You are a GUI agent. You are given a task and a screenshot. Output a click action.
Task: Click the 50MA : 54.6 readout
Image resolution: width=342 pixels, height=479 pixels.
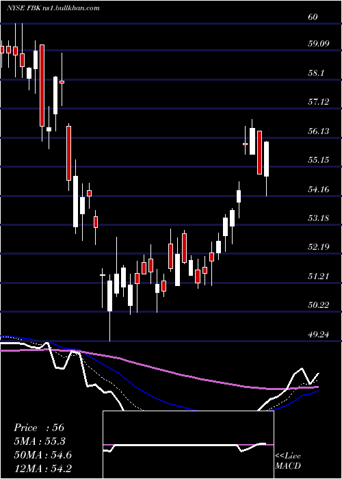click(42, 455)
